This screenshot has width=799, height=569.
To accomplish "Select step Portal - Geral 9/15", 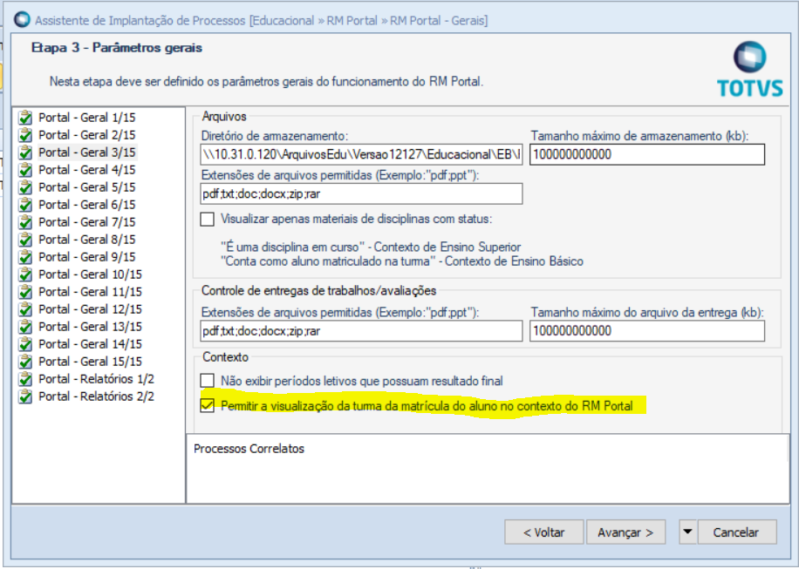I will tap(87, 257).
